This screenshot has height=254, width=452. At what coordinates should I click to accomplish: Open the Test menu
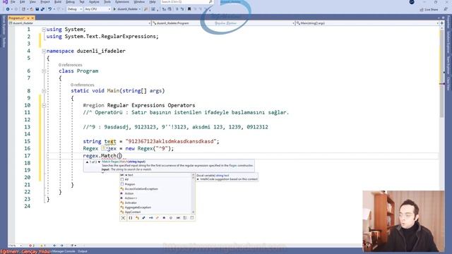(82, 1)
